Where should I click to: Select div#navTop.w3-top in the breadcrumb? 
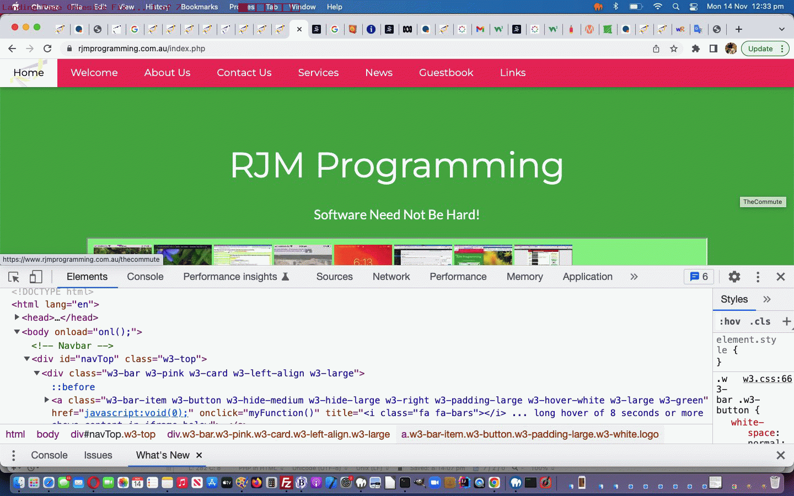click(113, 434)
